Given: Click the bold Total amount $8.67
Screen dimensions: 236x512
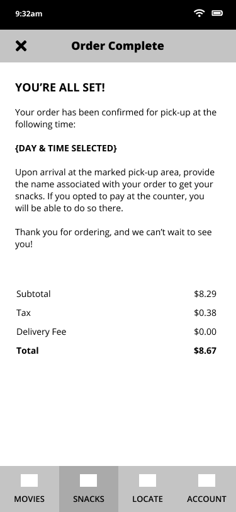Looking at the screenshot, I should coord(205,351).
